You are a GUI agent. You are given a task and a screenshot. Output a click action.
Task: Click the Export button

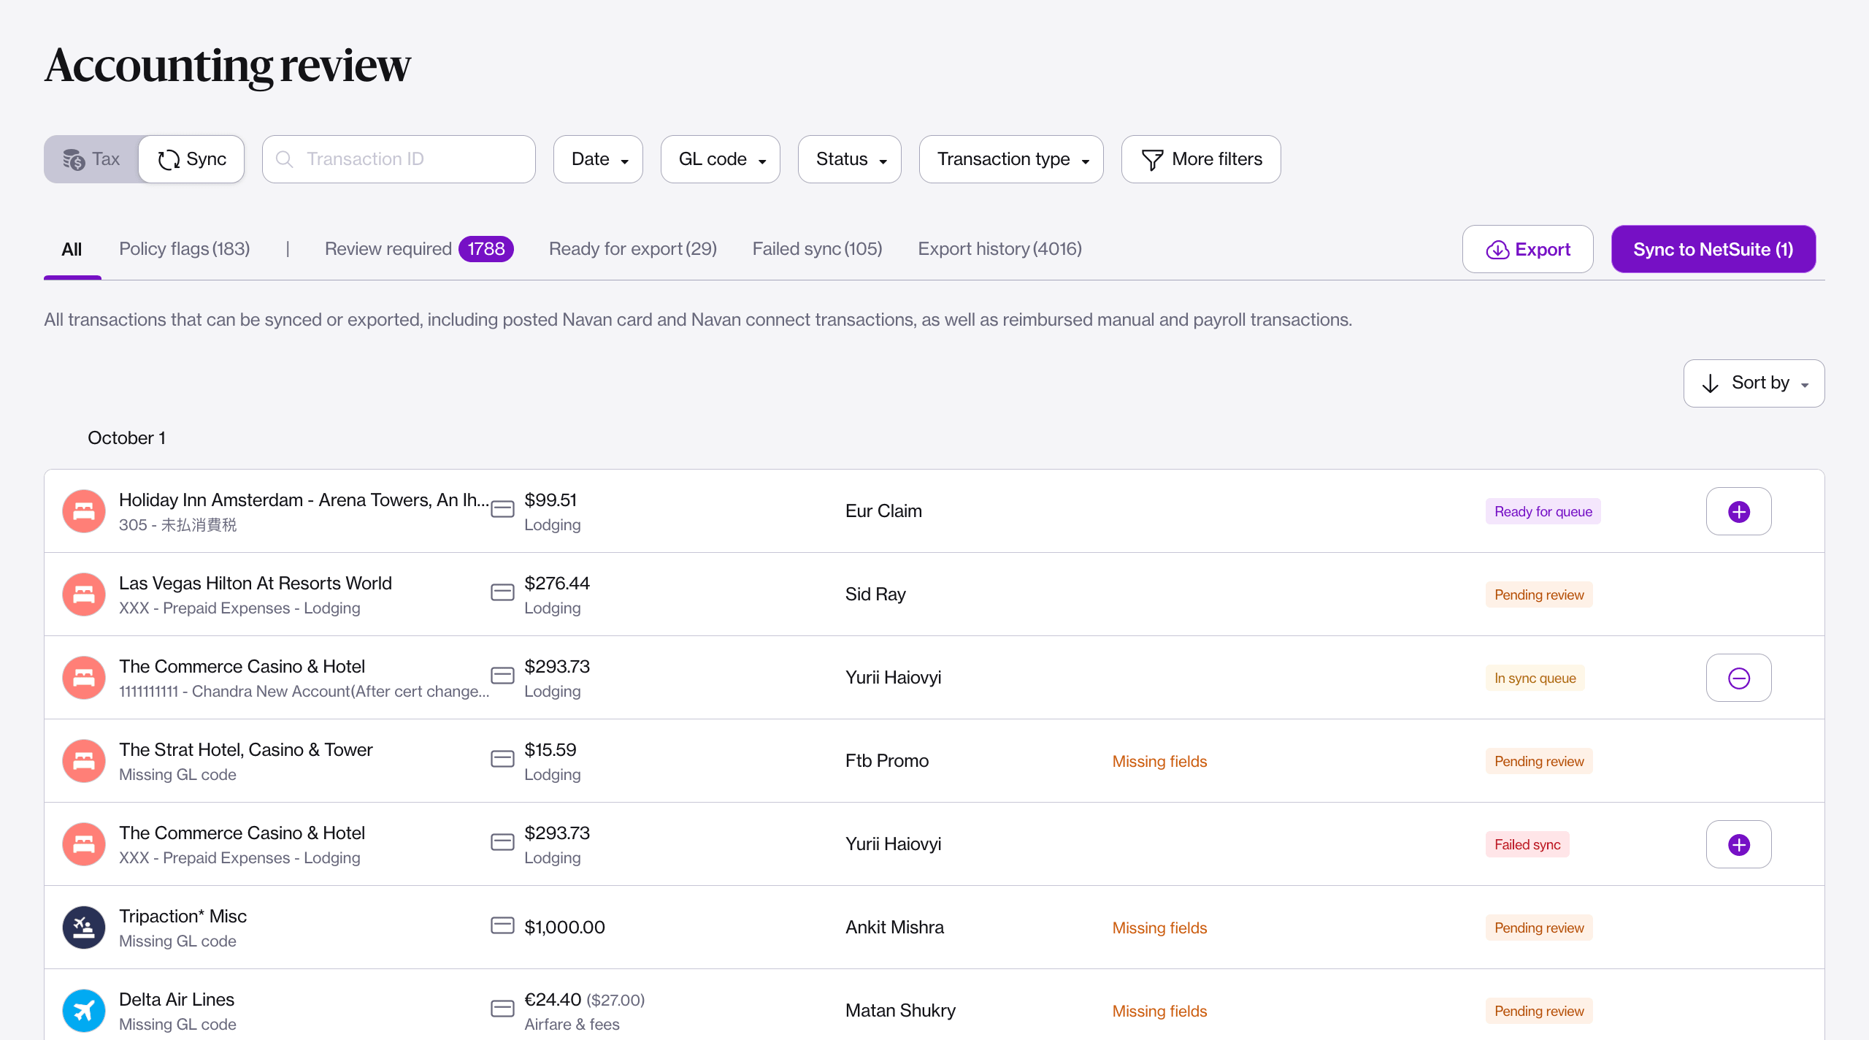(1527, 249)
